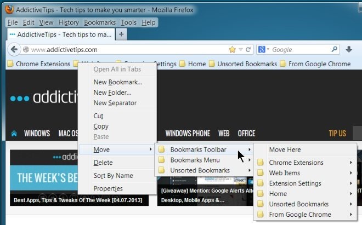Open the Help menu

(149, 22)
